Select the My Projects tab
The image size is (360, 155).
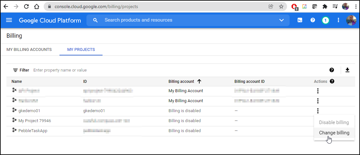pos(81,50)
